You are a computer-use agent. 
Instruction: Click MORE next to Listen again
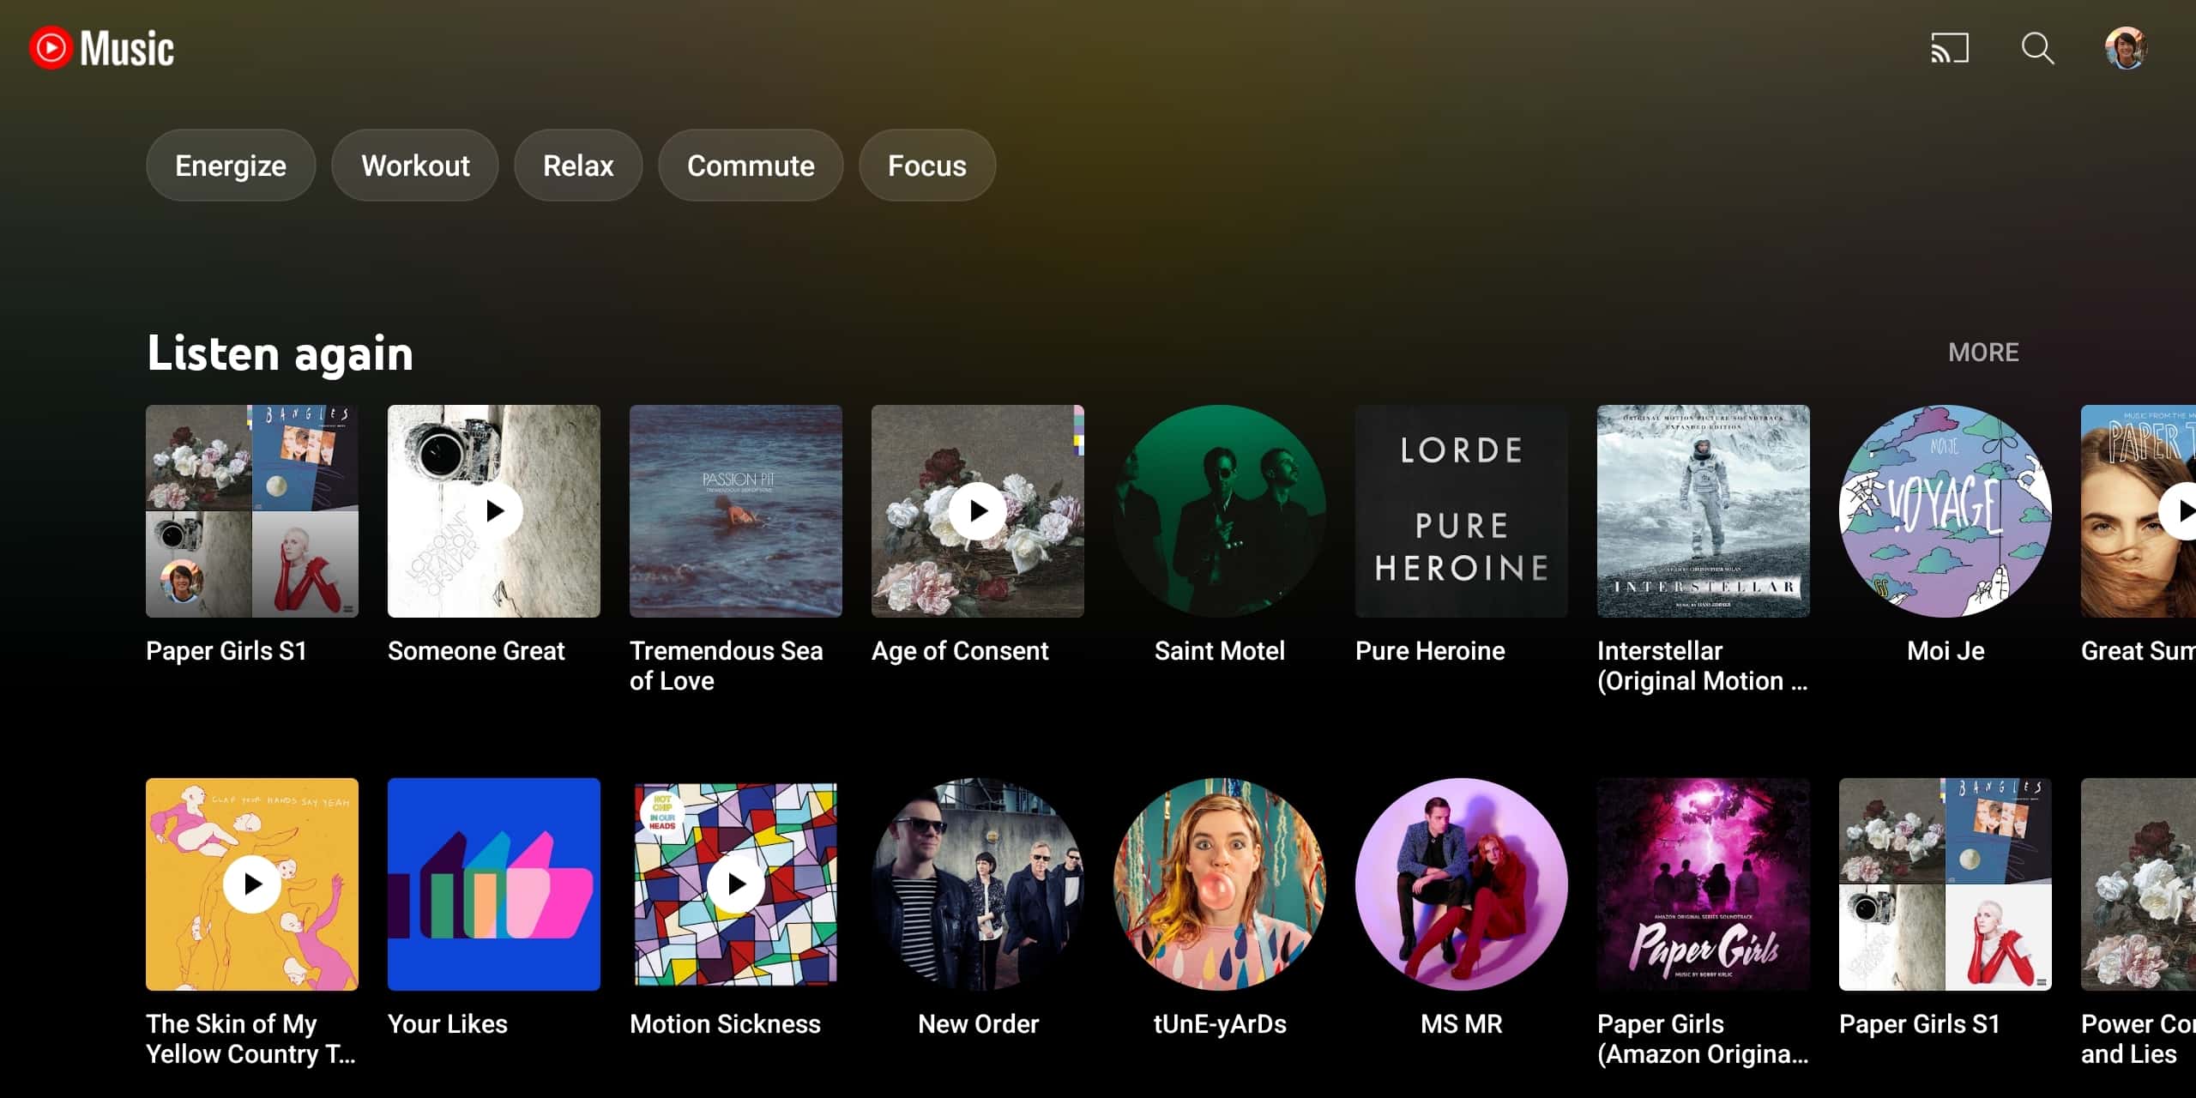click(x=1982, y=353)
